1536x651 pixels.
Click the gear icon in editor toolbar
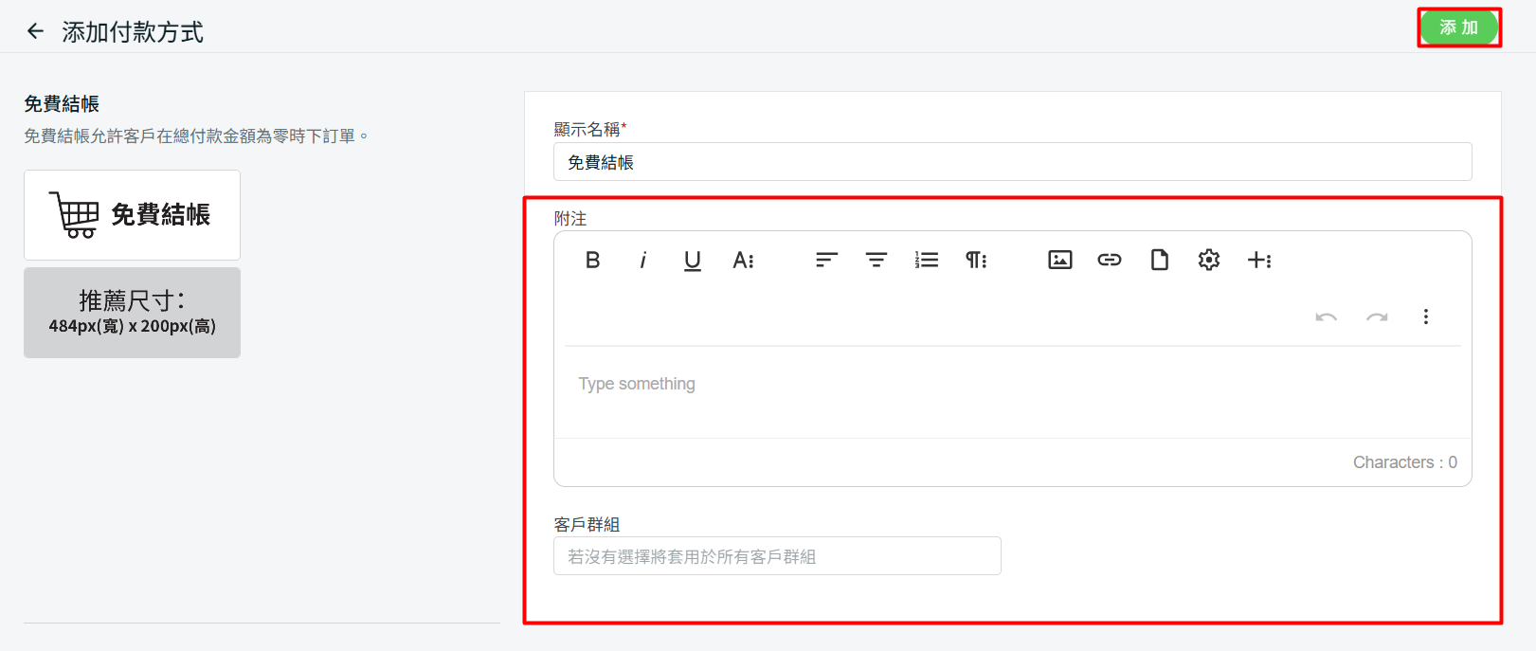pos(1209,260)
